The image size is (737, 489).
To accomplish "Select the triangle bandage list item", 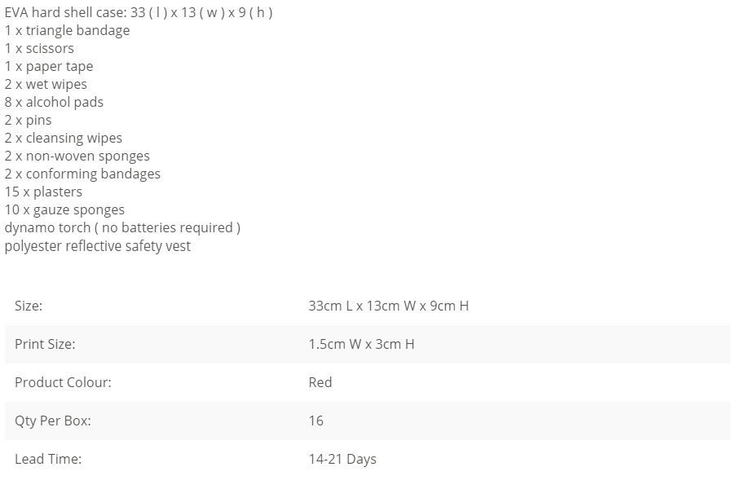I will pos(67,30).
